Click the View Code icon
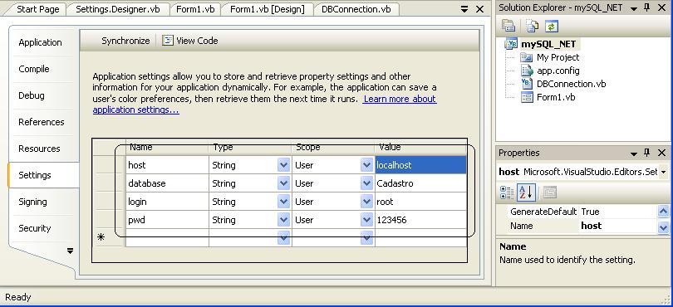Screen dimensions: 673x307 pos(167,41)
